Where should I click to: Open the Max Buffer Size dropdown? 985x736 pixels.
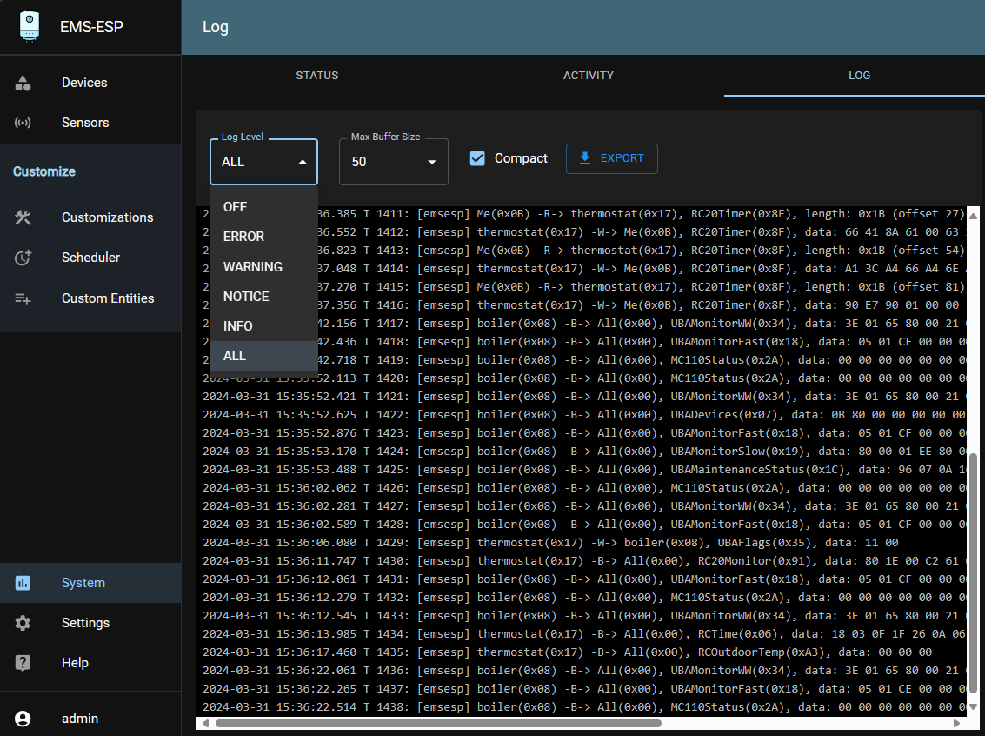(x=393, y=162)
